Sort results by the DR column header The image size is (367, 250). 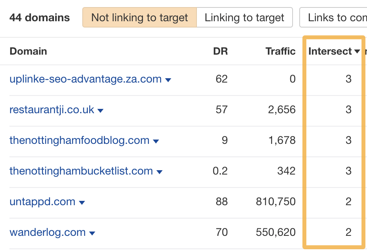(220, 51)
